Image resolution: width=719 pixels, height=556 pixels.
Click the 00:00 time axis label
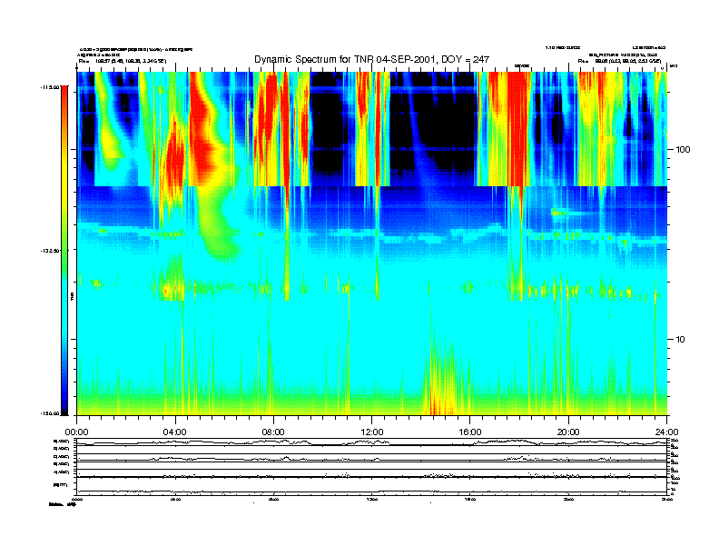(x=76, y=432)
